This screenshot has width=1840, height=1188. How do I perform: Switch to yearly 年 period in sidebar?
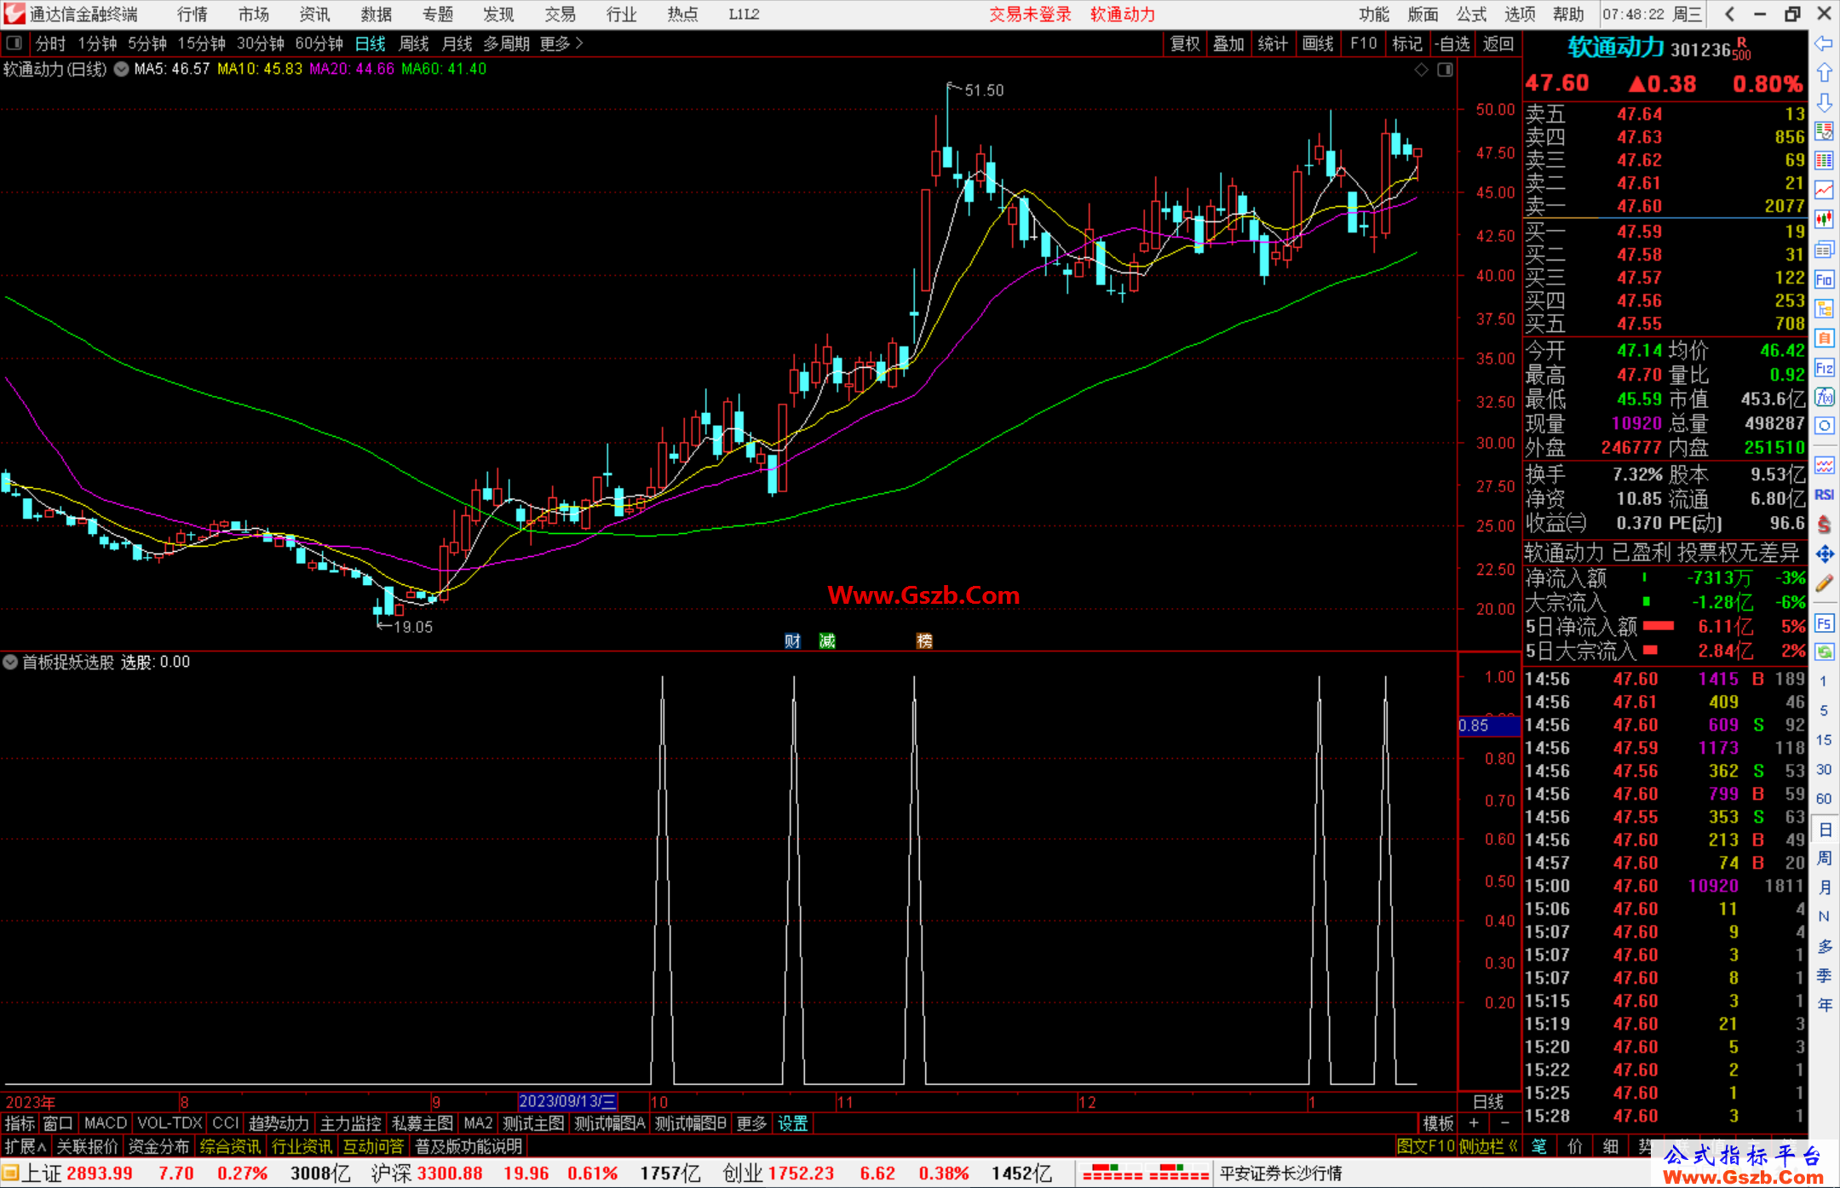click(x=1824, y=1005)
